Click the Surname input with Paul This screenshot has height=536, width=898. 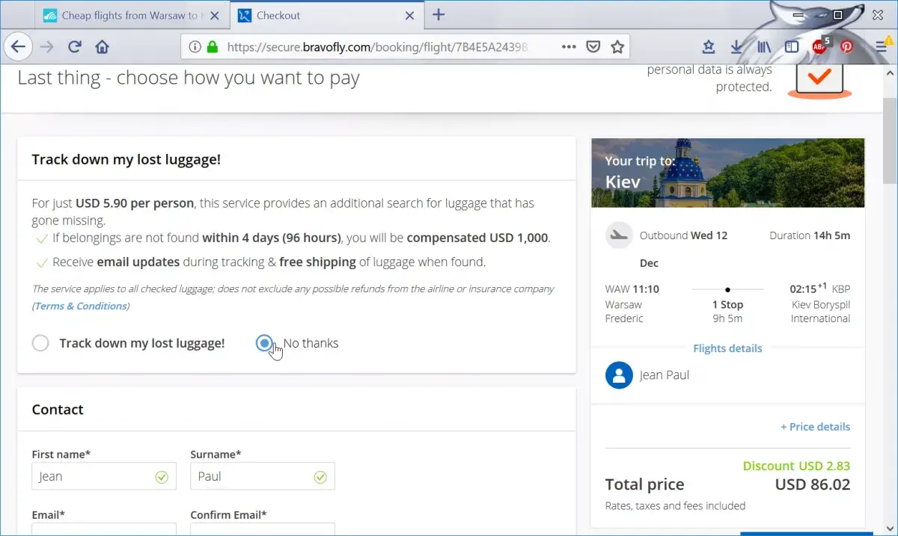[263, 476]
